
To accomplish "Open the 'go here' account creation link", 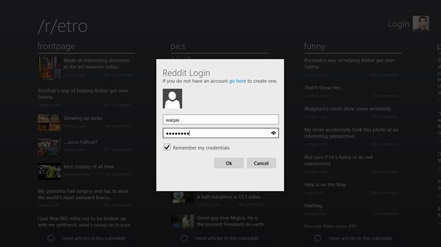I will pyautogui.click(x=237, y=81).
